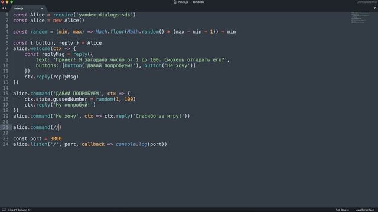Open the panel switcher icon in status bar

point(4,210)
